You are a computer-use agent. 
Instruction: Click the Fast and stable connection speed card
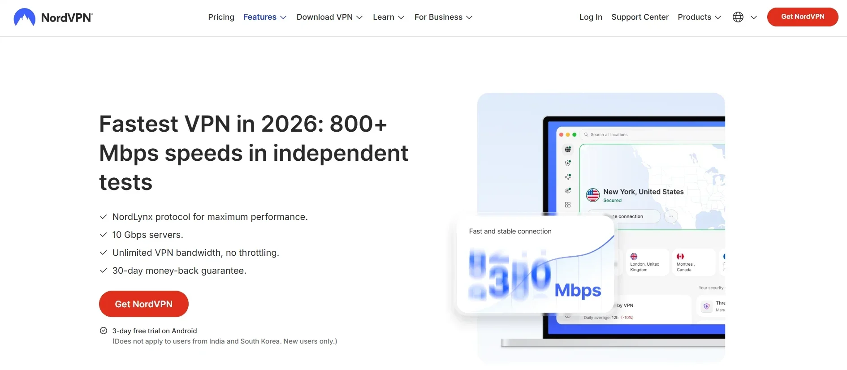535,264
